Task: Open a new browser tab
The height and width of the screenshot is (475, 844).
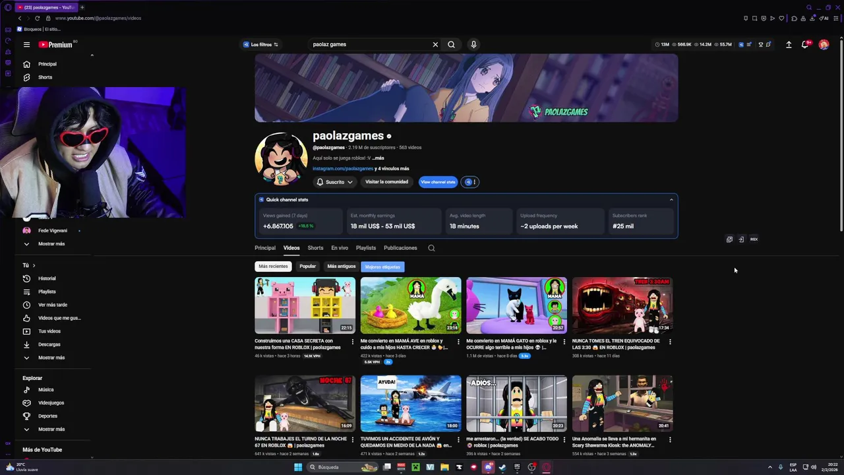Action: 82,7
